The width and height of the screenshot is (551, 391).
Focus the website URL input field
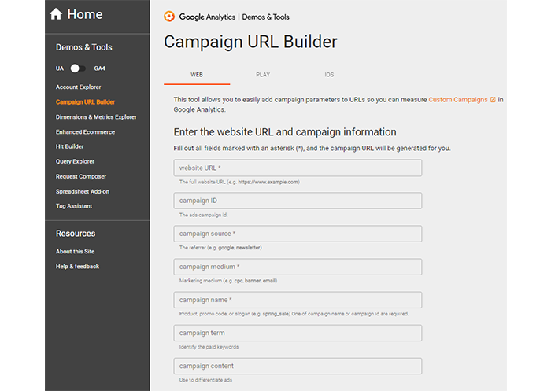point(298,168)
